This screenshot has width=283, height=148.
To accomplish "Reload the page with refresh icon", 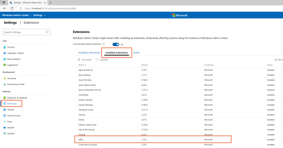I will [12, 8].
